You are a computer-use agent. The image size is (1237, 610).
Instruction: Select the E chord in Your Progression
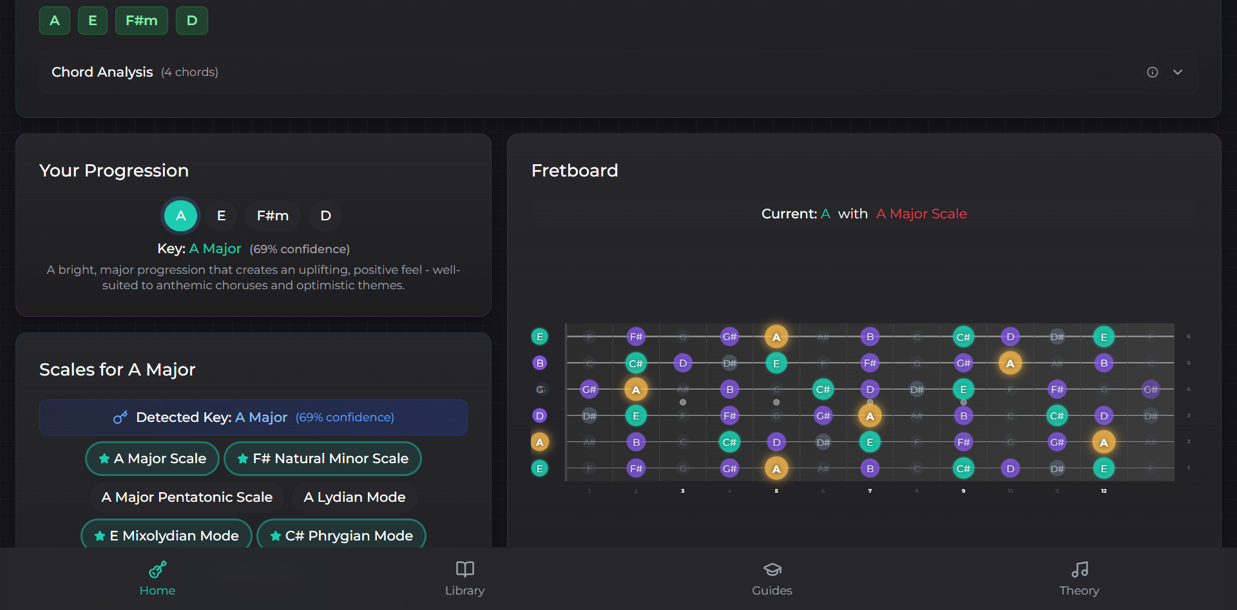click(x=221, y=216)
